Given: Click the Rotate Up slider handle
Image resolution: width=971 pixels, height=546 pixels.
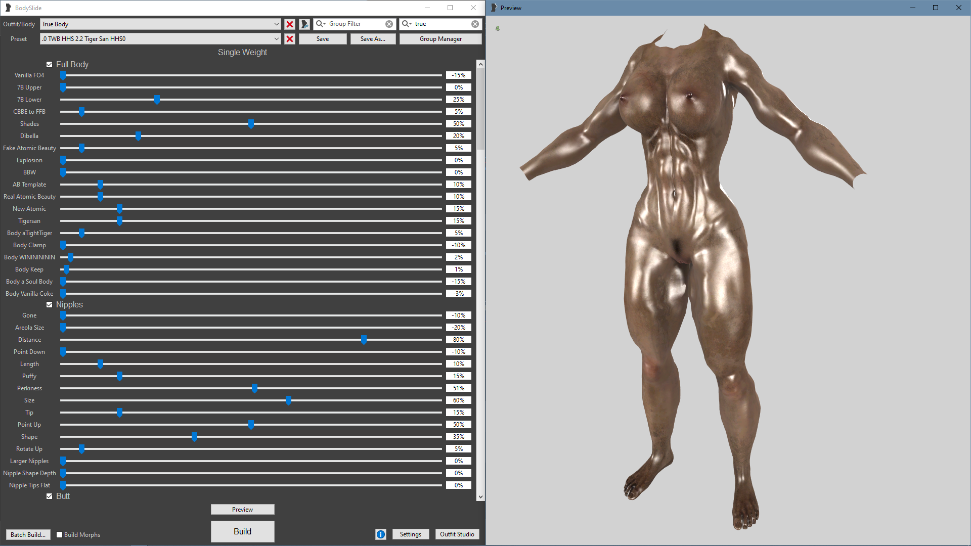Looking at the screenshot, I should coord(82,449).
